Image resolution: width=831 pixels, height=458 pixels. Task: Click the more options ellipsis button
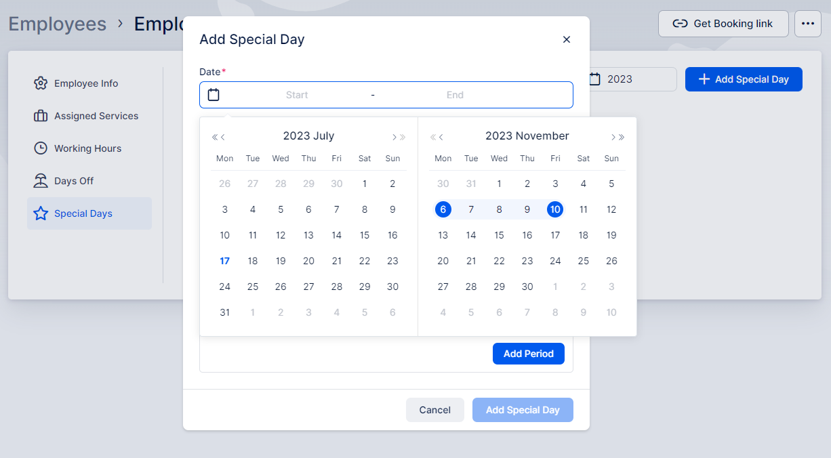tap(807, 24)
